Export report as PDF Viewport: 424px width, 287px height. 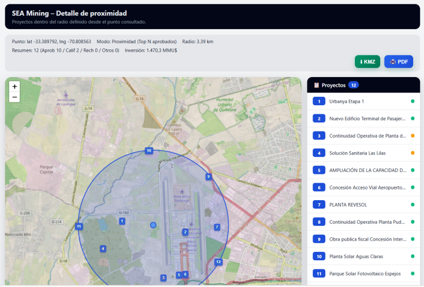coord(398,62)
